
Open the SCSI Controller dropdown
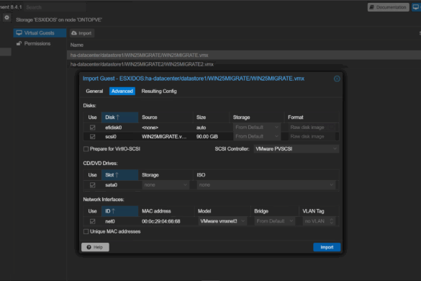[x=296, y=148]
